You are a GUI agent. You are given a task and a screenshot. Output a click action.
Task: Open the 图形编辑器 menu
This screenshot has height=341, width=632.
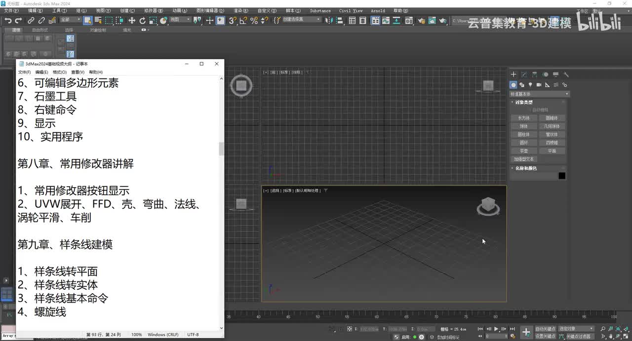tap(210, 10)
